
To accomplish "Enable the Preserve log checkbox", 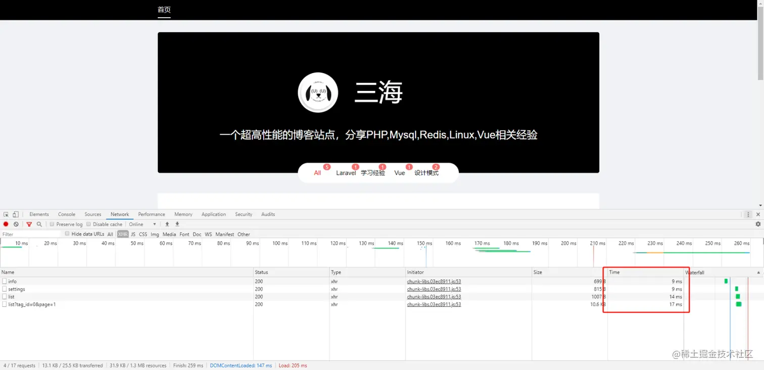I will coord(52,224).
